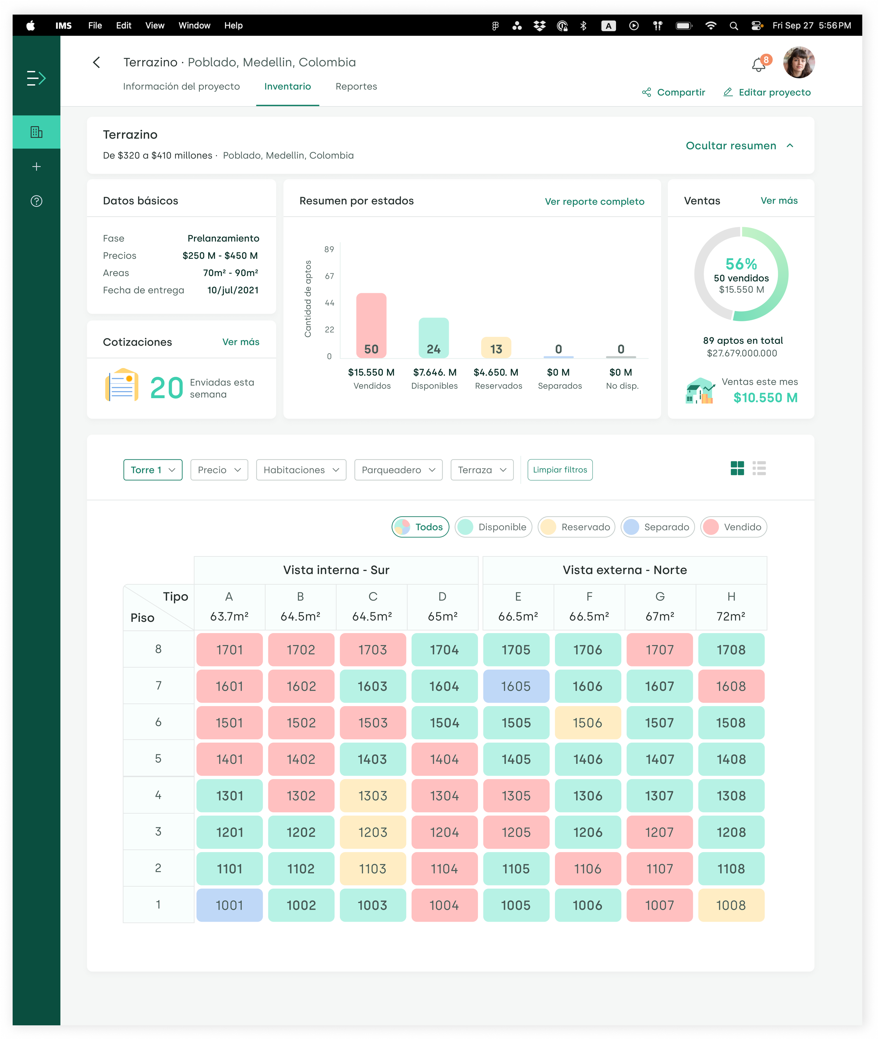Screen dimensions: 878x1039
Task: Go back using the left arrow
Action: 97,62
